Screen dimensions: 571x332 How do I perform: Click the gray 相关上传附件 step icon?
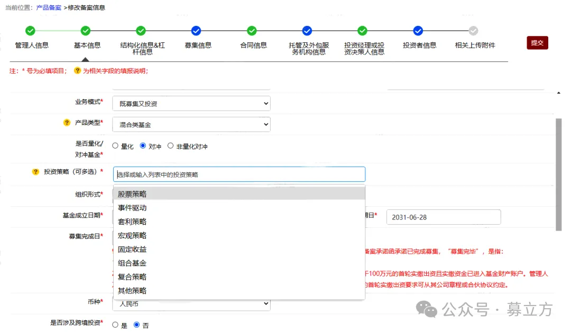tap(473, 31)
